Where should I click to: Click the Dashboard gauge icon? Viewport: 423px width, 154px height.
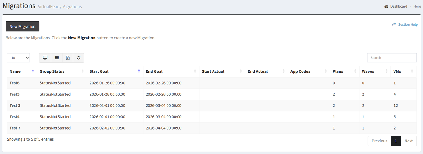tap(386, 6)
